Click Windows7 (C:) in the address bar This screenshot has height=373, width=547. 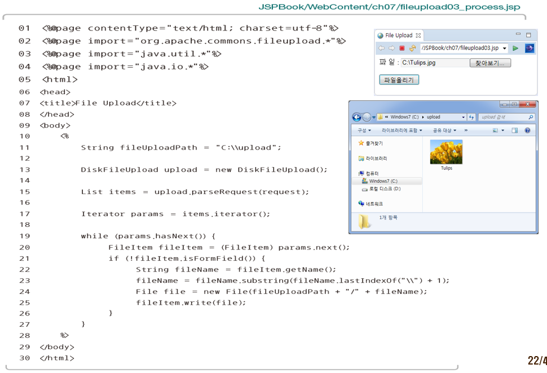tap(404, 117)
